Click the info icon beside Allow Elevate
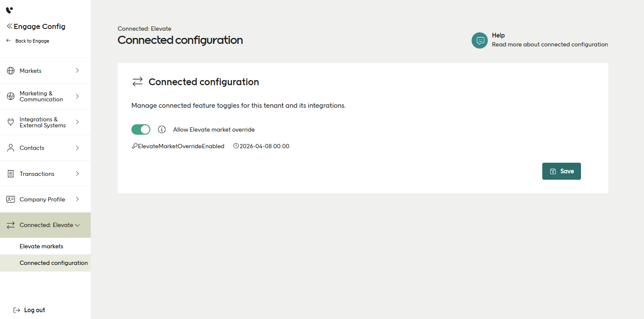644x319 pixels. (162, 129)
